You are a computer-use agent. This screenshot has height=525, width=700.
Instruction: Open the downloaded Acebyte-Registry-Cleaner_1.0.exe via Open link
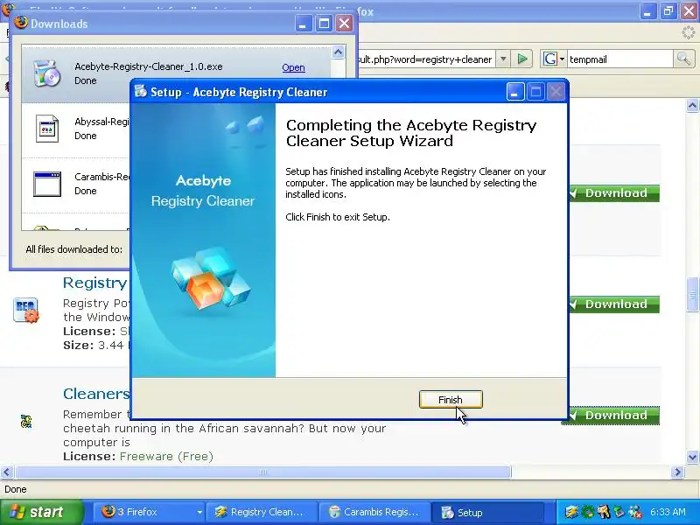pyautogui.click(x=293, y=67)
